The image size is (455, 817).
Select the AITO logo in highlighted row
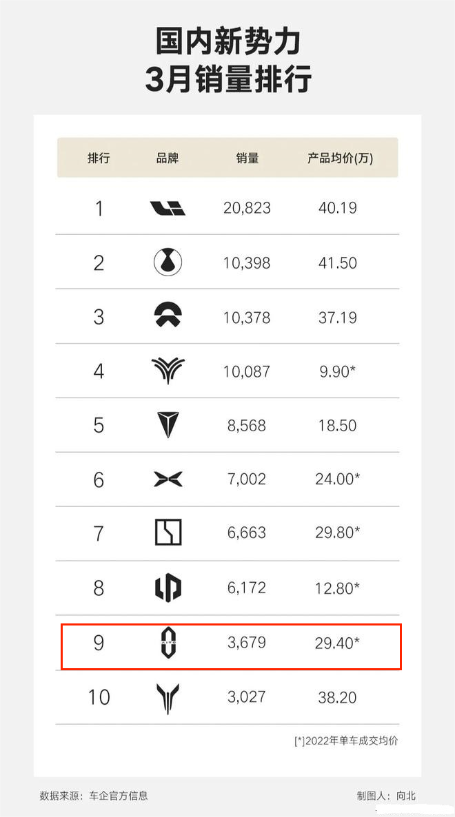[168, 643]
